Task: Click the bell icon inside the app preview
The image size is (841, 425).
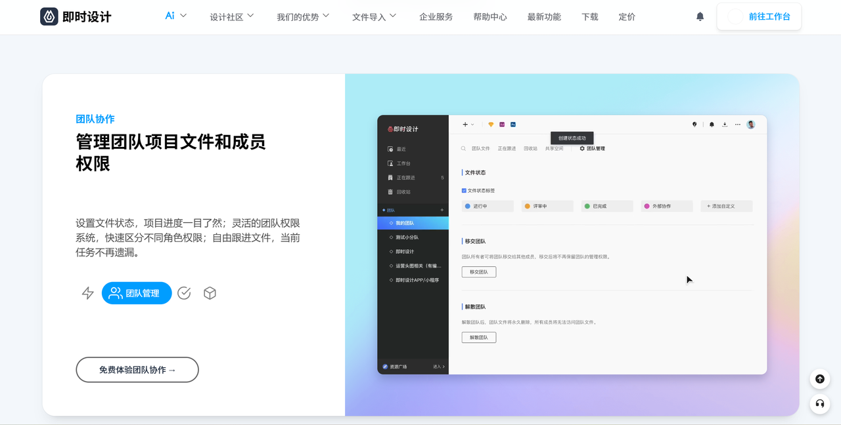Action: point(712,124)
